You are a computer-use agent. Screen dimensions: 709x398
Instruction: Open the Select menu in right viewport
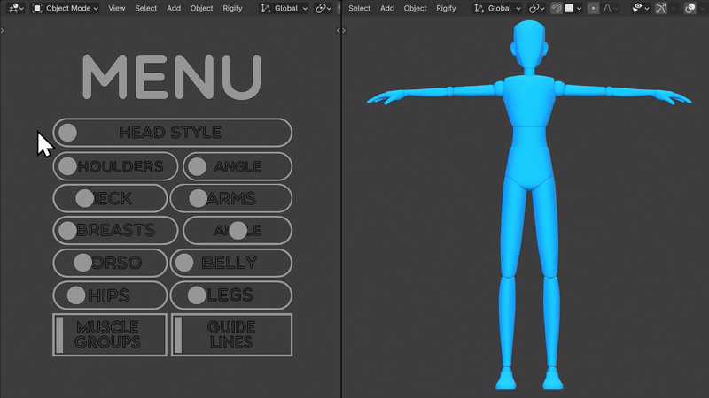pyautogui.click(x=359, y=8)
